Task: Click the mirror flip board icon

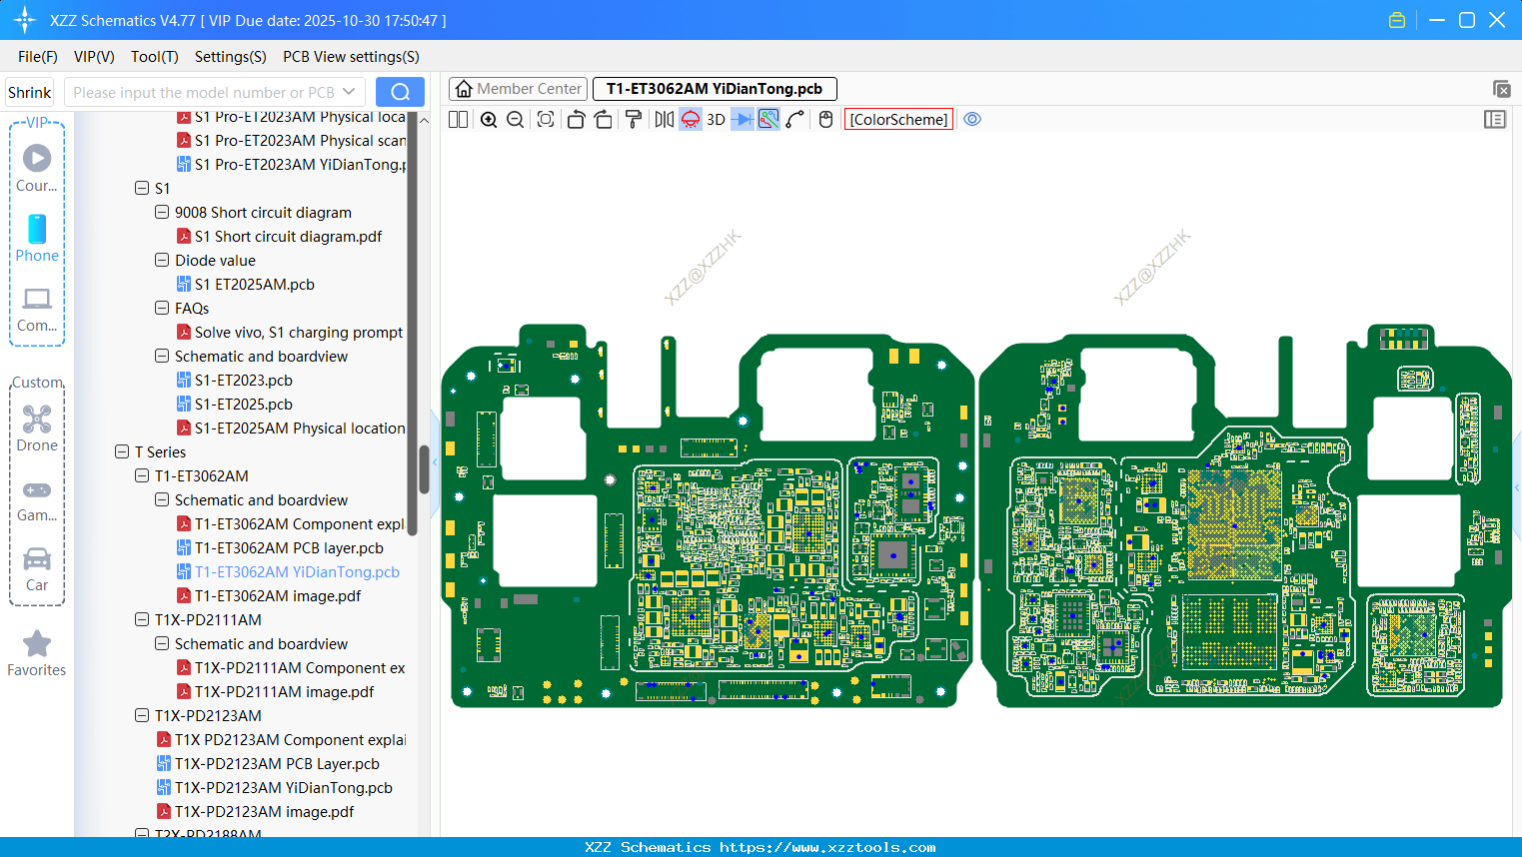Action: (664, 120)
